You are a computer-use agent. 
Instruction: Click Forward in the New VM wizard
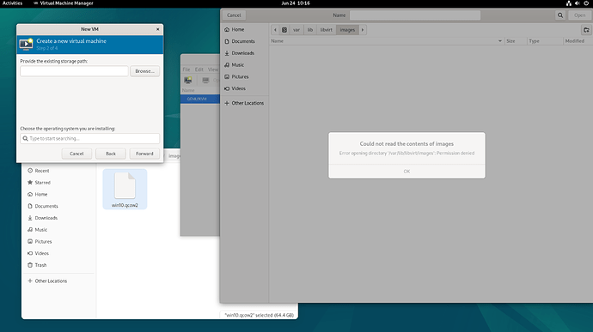coord(144,154)
